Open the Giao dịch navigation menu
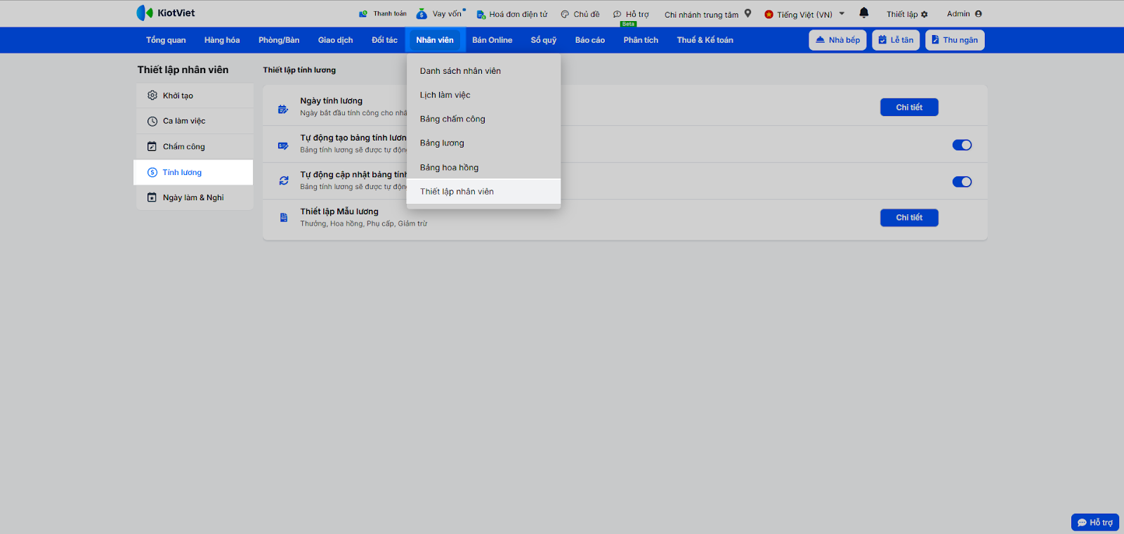1124x534 pixels. 336,40
